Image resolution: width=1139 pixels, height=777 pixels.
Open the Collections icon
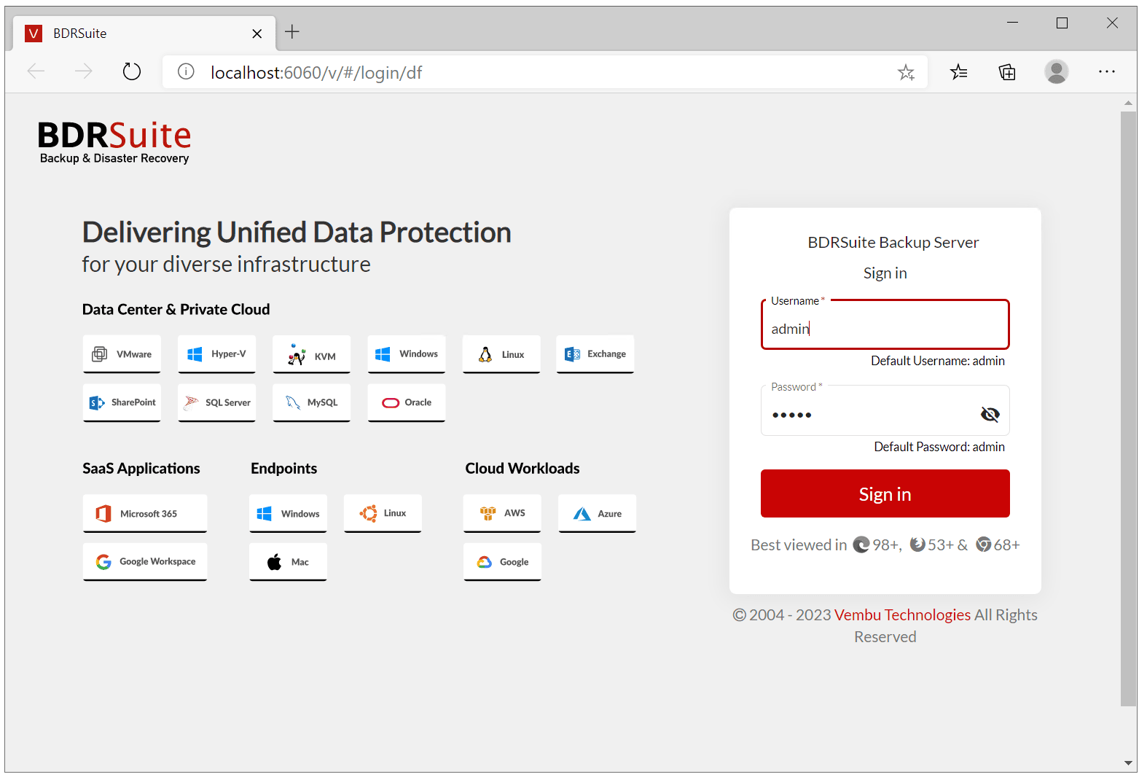pyautogui.click(x=1007, y=72)
